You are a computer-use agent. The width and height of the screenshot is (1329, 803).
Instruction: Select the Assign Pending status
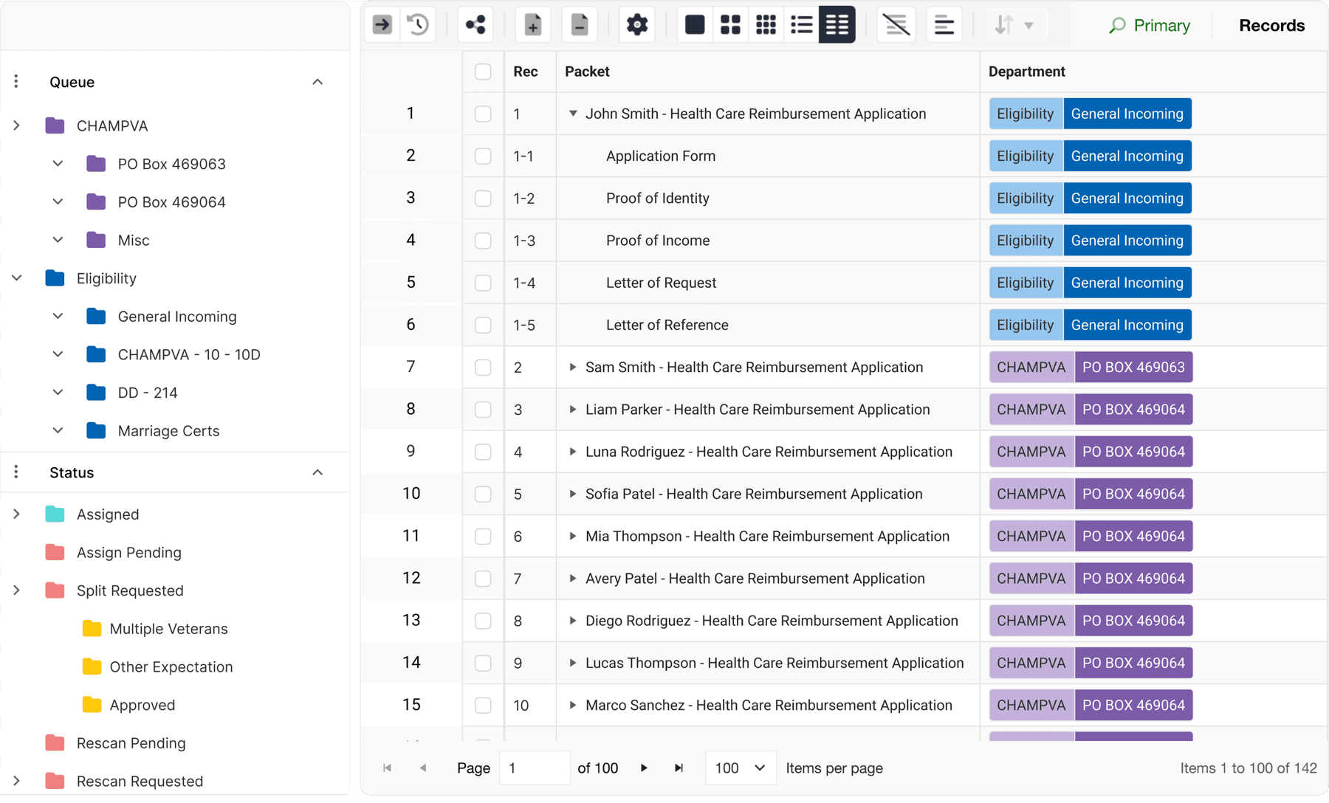[x=129, y=553]
